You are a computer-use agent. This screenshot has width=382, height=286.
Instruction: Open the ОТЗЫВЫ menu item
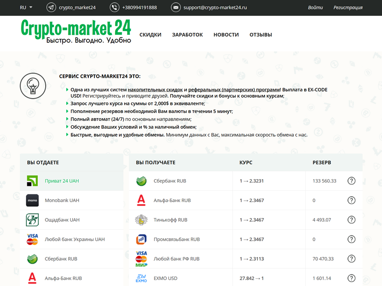coord(261,35)
